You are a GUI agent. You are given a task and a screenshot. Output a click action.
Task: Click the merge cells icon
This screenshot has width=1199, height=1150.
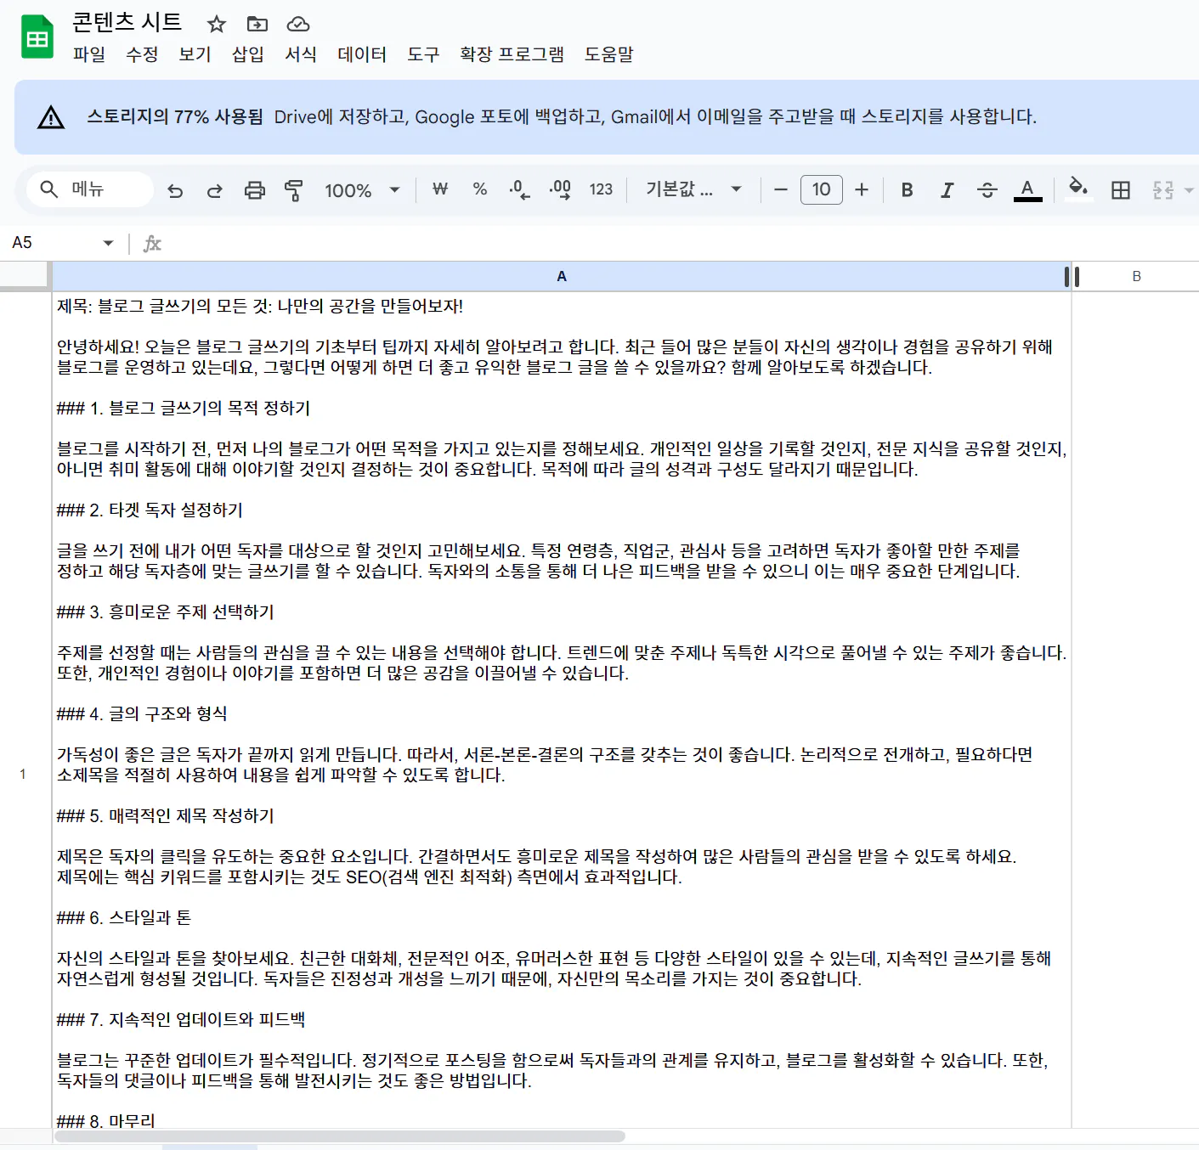[x=1163, y=190]
